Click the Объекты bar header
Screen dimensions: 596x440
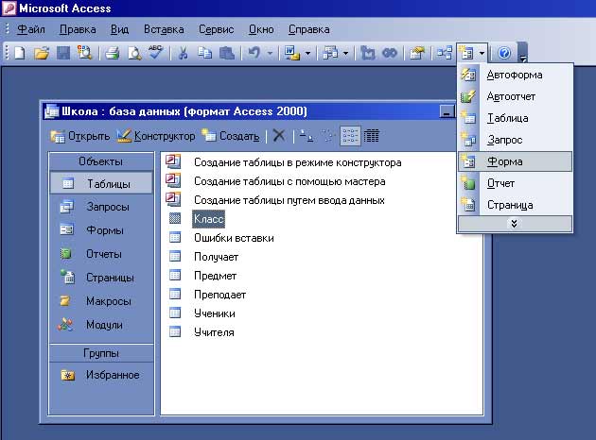pos(101,161)
